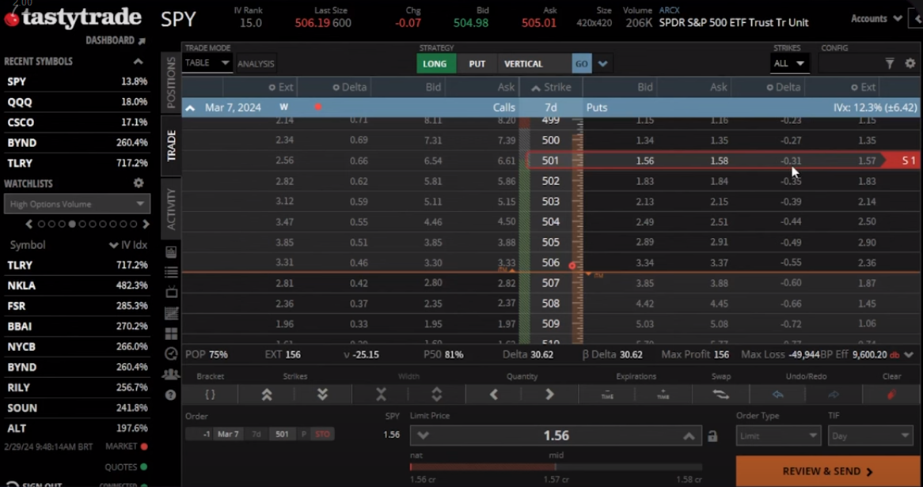Click the Undo arrow icon
The height and width of the screenshot is (487, 923).
(777, 394)
